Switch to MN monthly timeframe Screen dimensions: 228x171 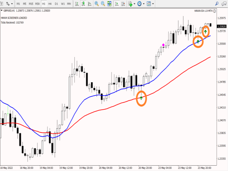[x=69, y=4]
